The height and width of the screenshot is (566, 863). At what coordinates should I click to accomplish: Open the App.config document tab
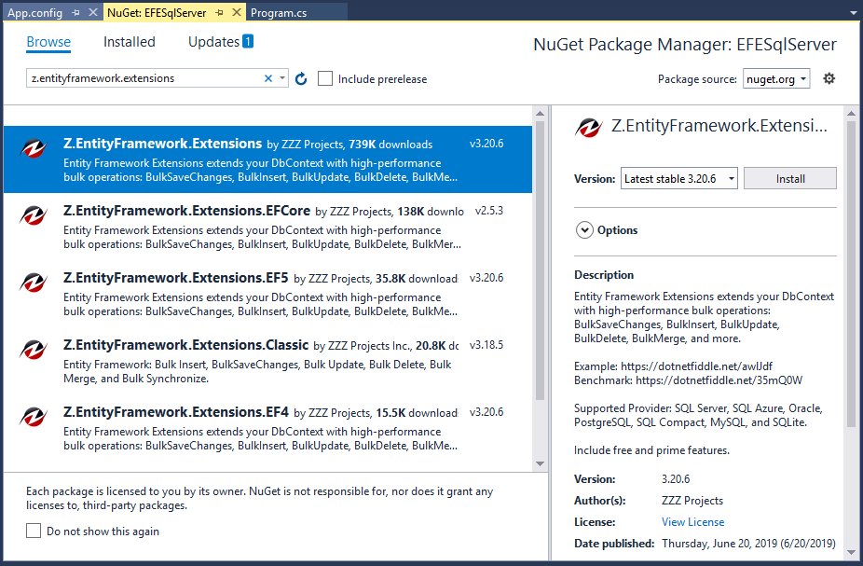click(35, 13)
